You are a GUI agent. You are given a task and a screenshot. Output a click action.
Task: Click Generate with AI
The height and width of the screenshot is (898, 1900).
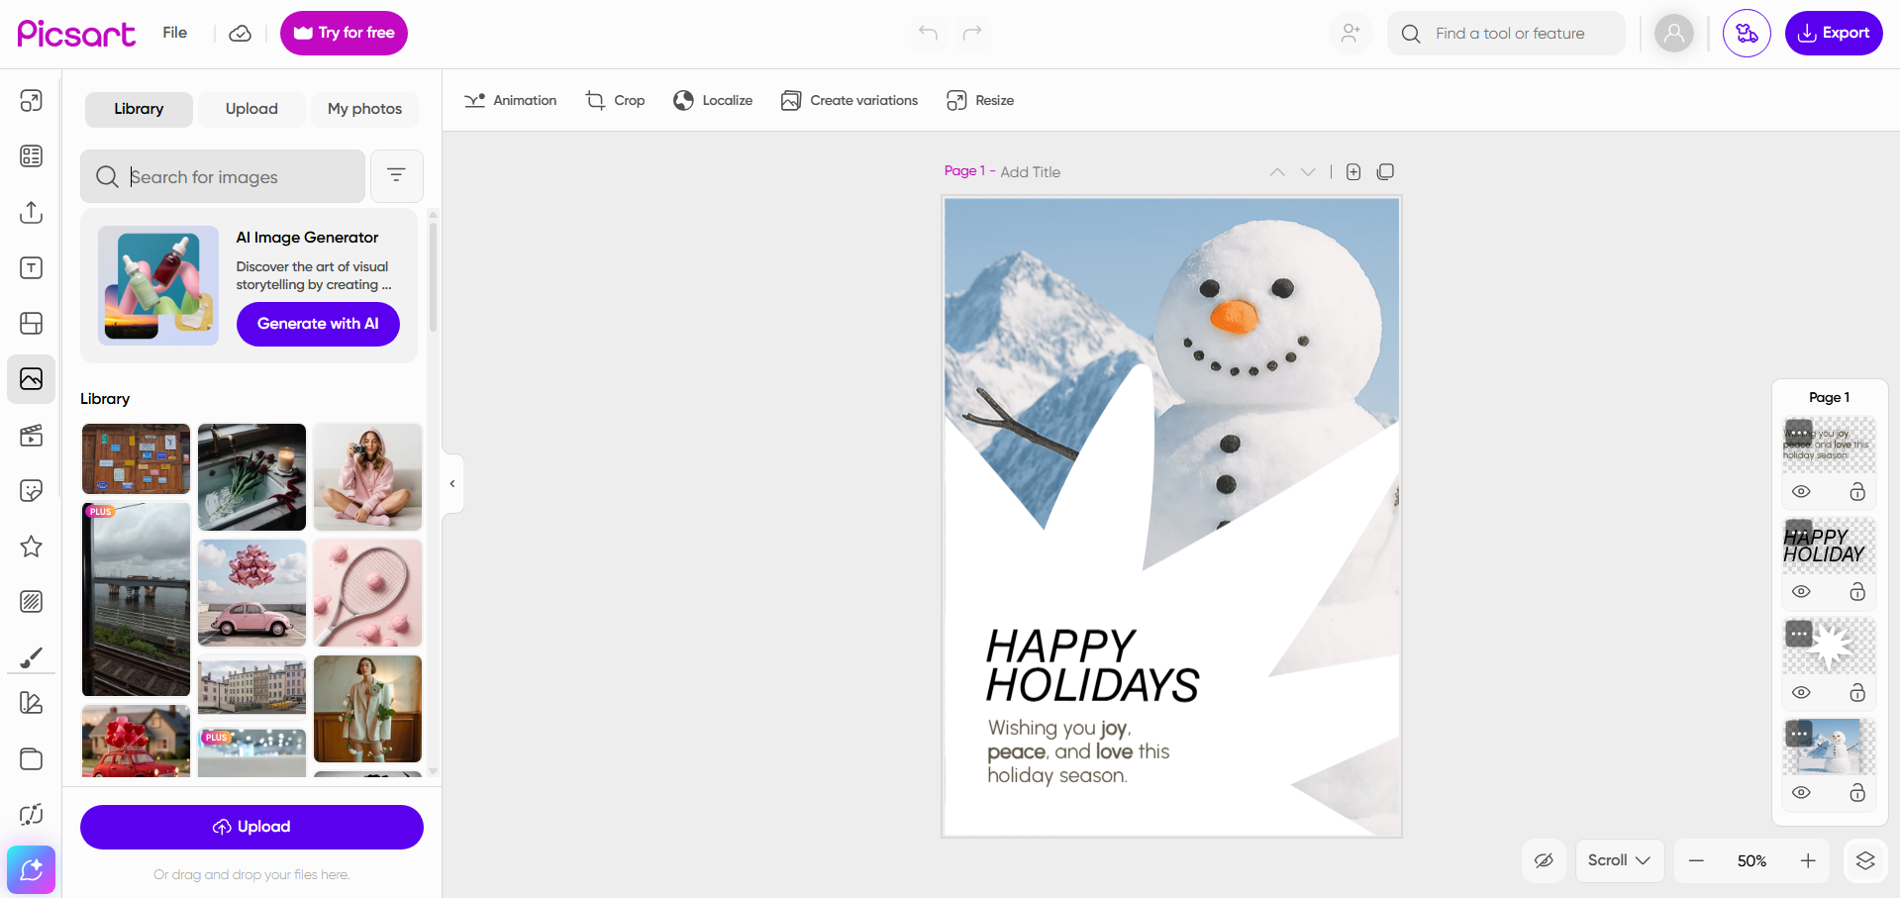[318, 324]
